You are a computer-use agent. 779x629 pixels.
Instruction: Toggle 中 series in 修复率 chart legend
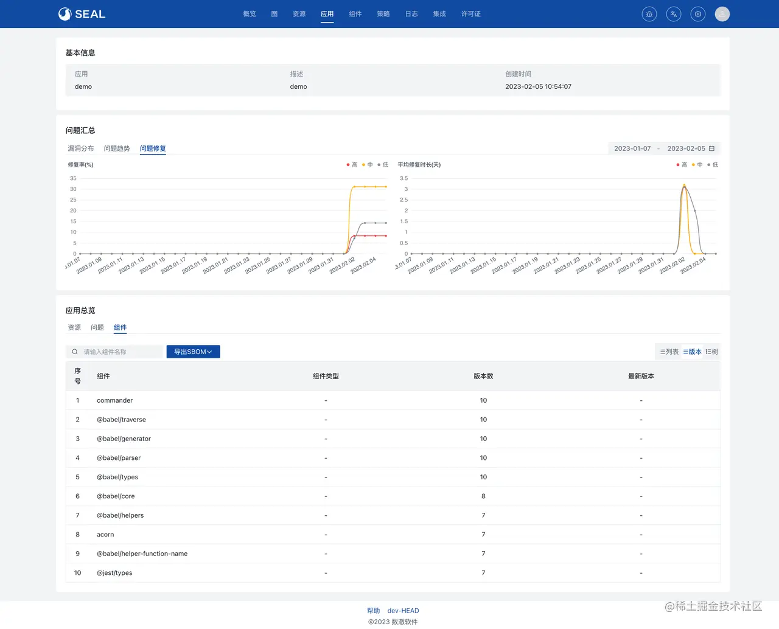pos(367,165)
